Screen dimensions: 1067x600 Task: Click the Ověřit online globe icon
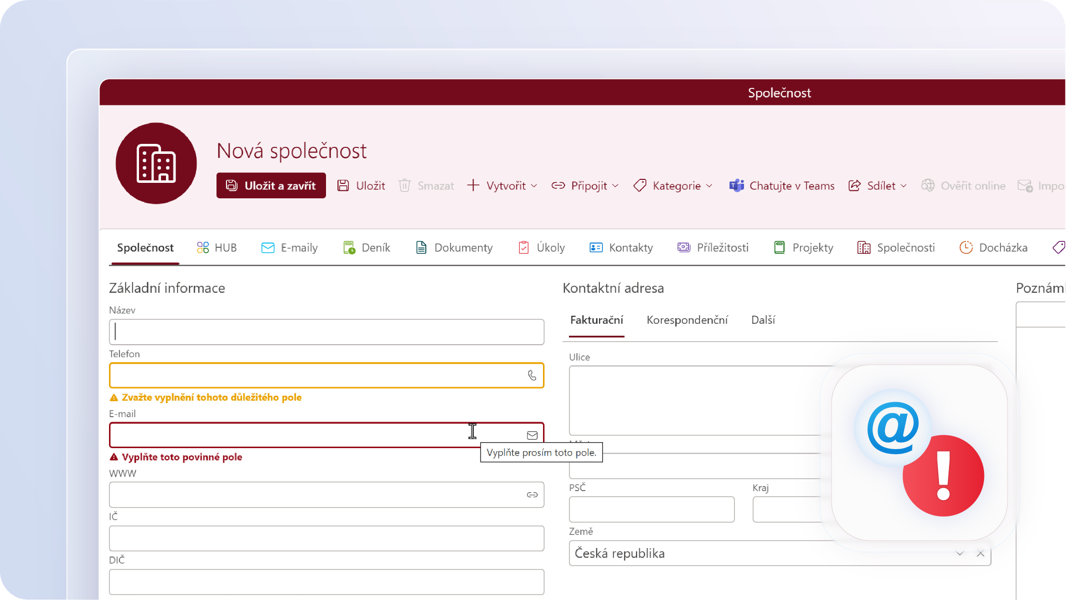tap(928, 185)
